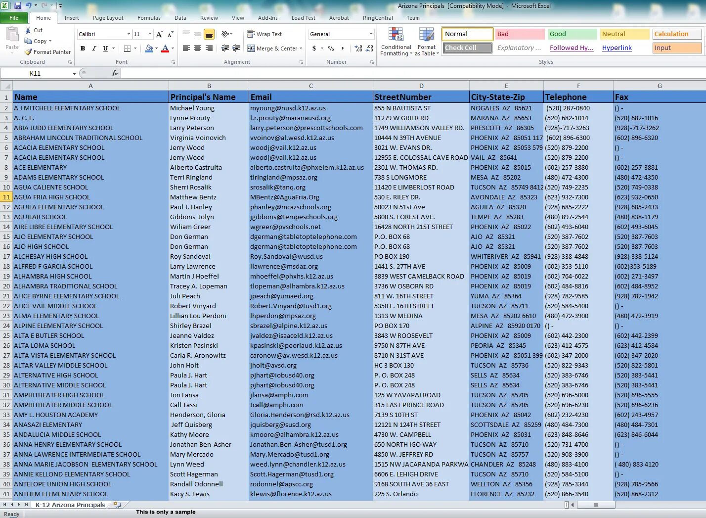
Task: Apply the Good cell style
Action: [573, 34]
